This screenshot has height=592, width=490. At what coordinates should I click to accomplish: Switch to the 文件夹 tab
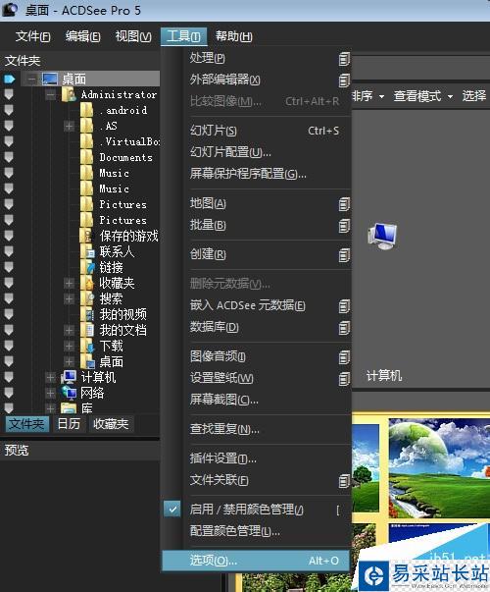point(26,423)
